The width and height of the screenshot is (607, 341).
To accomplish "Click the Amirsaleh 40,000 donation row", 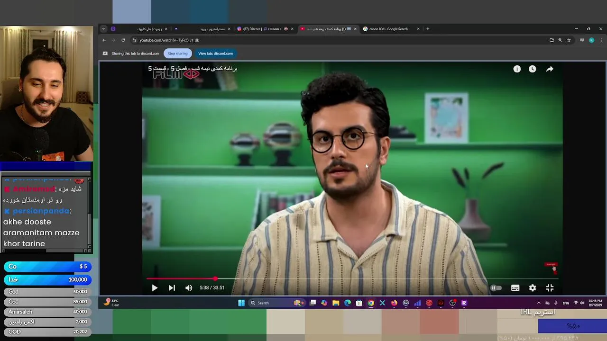I will click(x=47, y=312).
